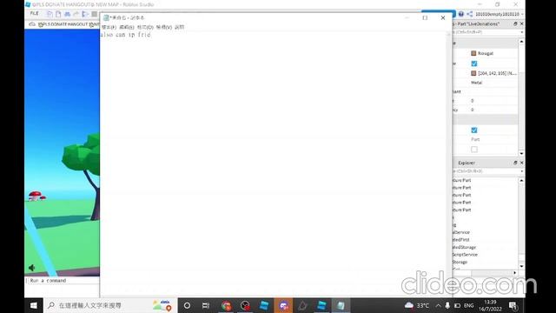Toggle the unchecked box below the Part value
Viewport: 556px width, 313px height.
point(474,150)
